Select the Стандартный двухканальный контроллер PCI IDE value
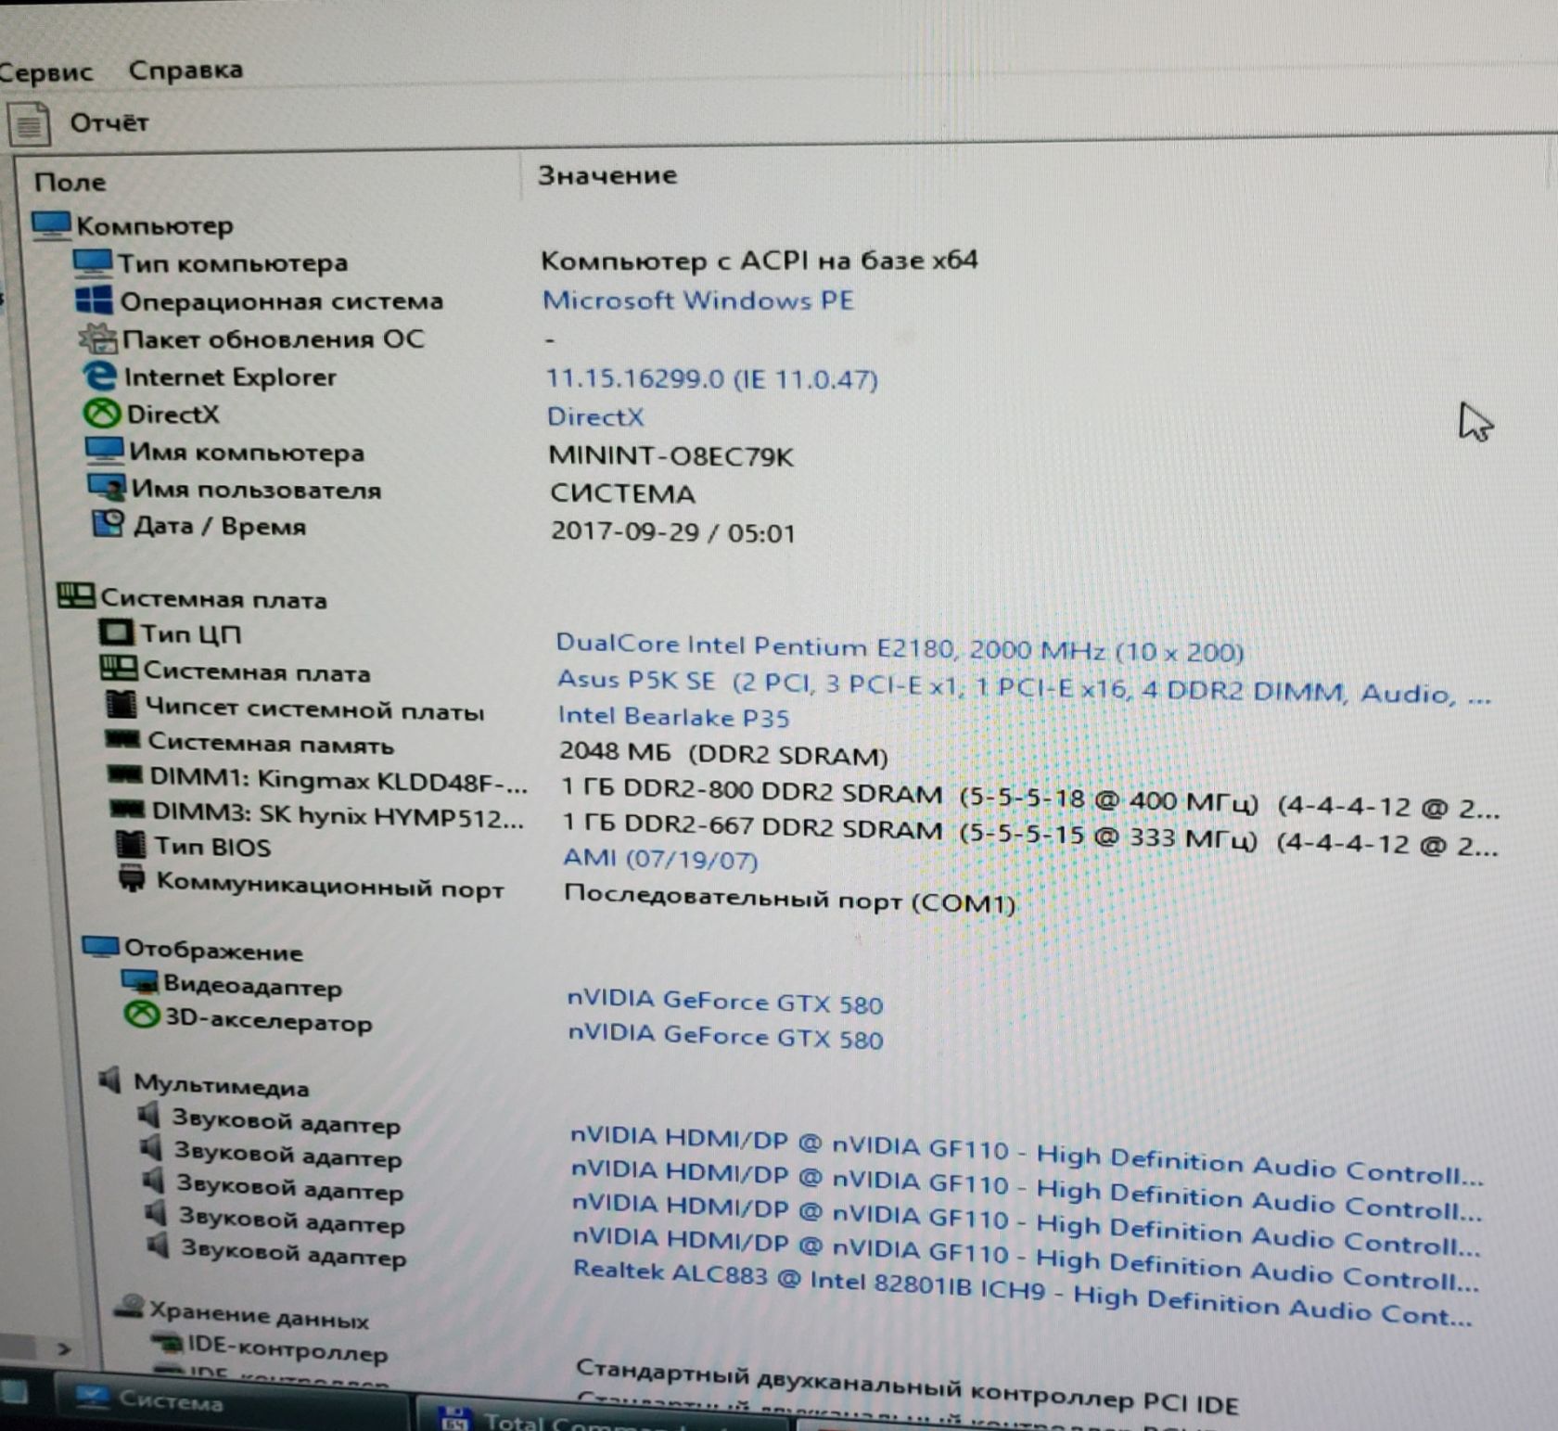1558x1431 pixels. tap(907, 1386)
